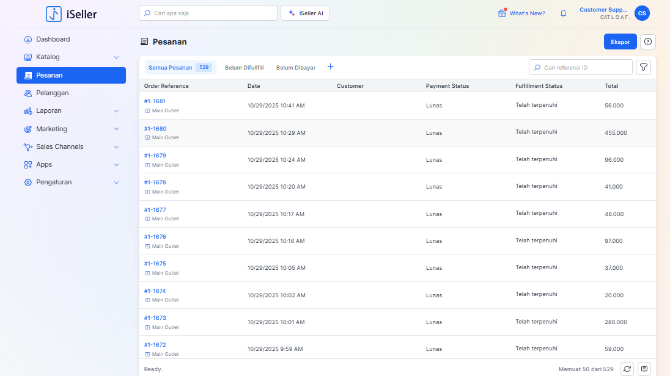Switch to Belum Difullfill tab
670x376 pixels.
tap(244, 68)
